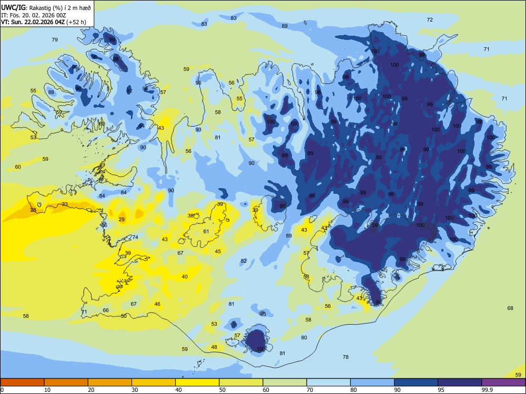526x394 pixels.
Task: Select the '29' humidity reading
Action: click(122, 220)
